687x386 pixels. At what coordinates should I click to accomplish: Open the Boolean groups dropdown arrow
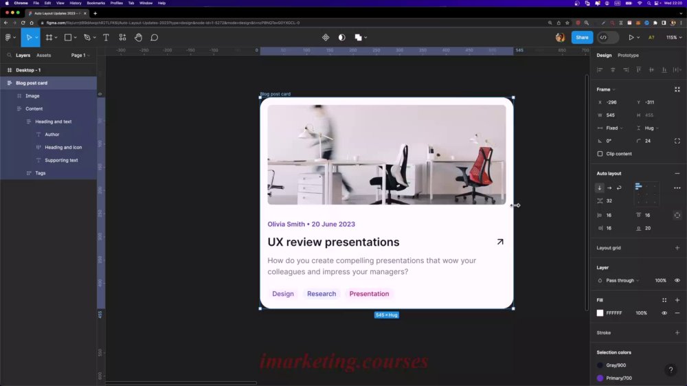point(365,38)
